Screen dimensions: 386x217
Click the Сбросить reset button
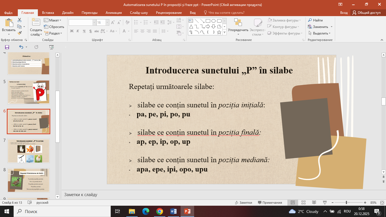[54, 27]
